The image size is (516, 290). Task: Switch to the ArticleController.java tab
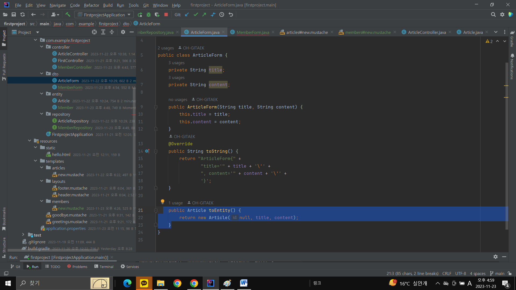[427, 32]
